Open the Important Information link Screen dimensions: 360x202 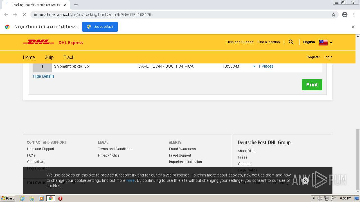(x=185, y=162)
